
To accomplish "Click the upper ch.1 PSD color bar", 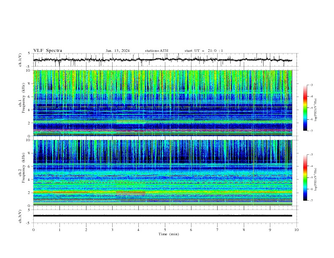I will point(305,108).
